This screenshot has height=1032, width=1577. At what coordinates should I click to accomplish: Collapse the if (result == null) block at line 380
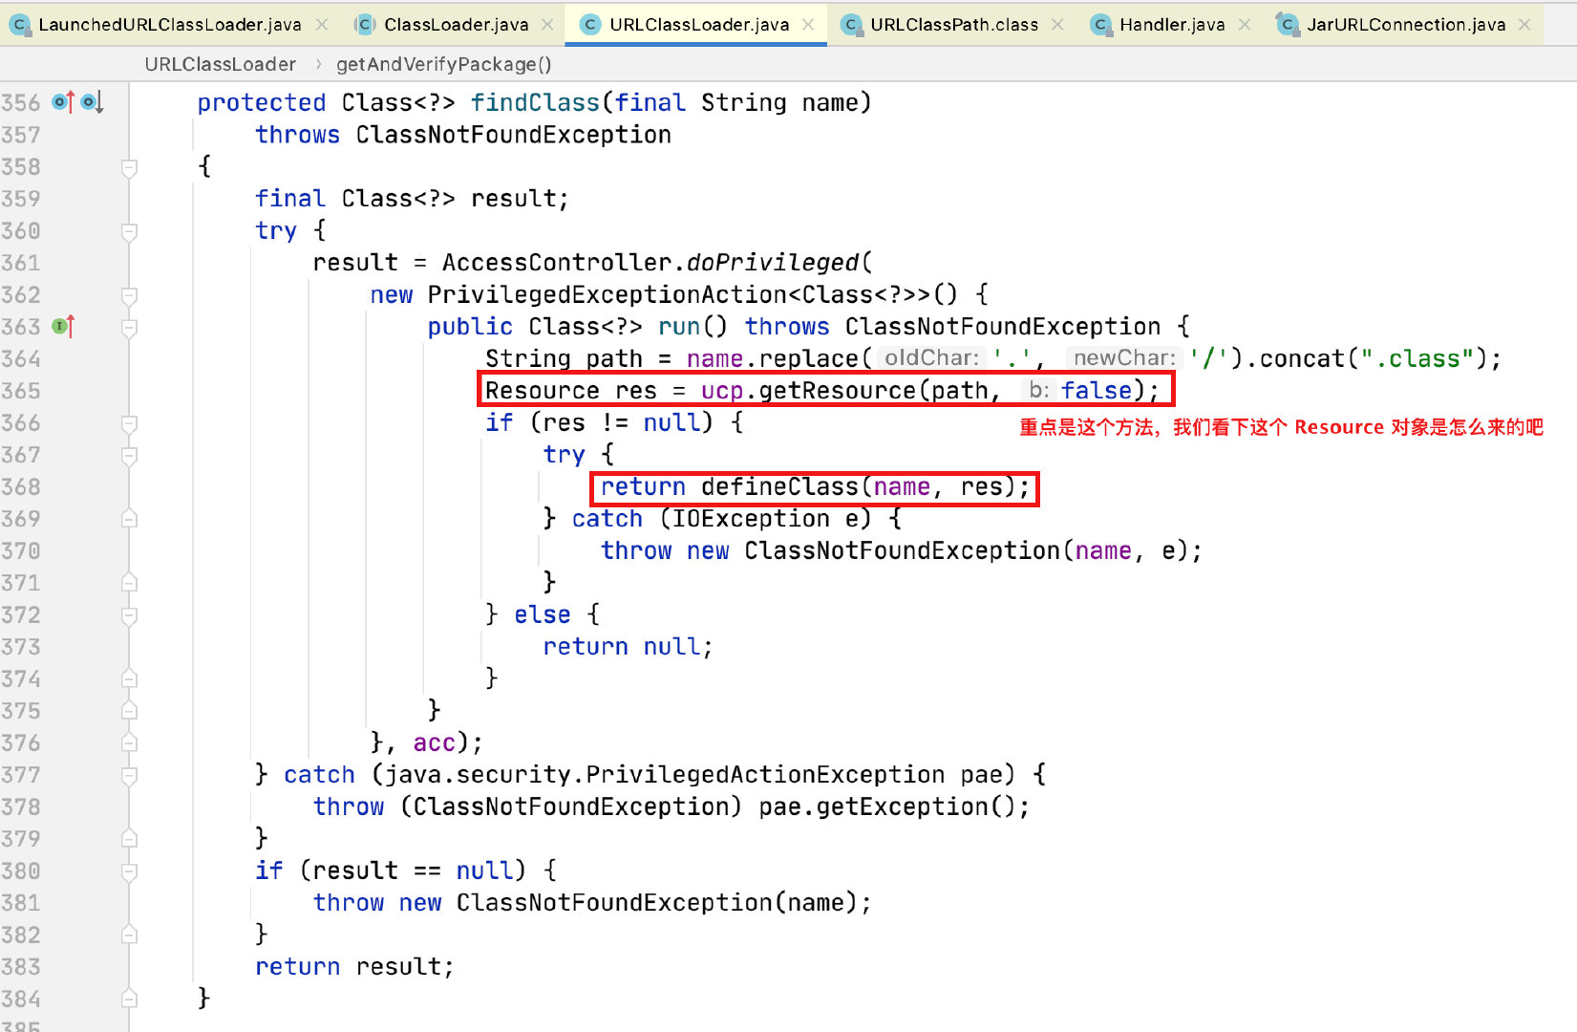coord(129,871)
